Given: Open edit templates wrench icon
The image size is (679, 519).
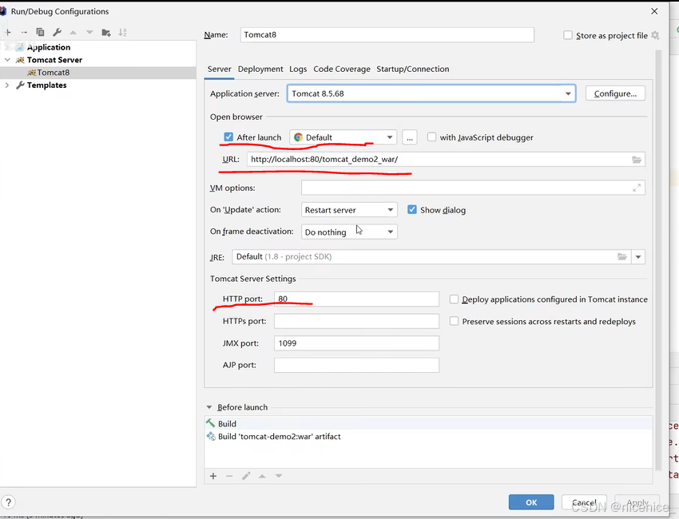Looking at the screenshot, I should coord(57,32).
